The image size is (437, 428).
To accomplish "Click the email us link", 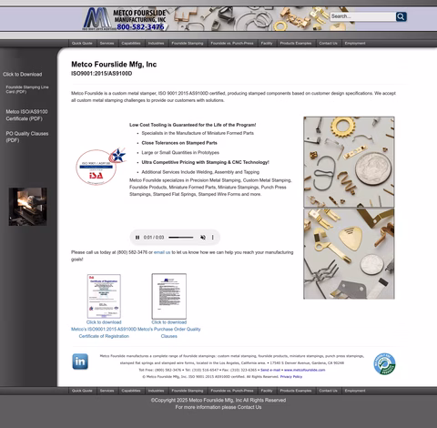I will 162,252.
